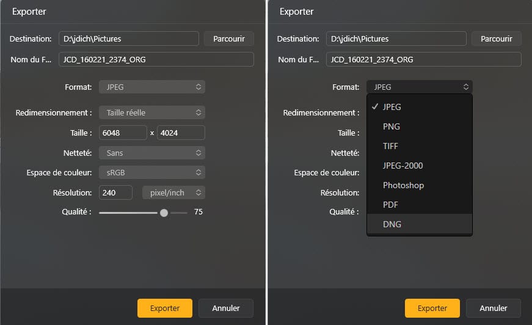Open the pixel/inch unit dropdown
The image size is (532, 325).
click(173, 192)
